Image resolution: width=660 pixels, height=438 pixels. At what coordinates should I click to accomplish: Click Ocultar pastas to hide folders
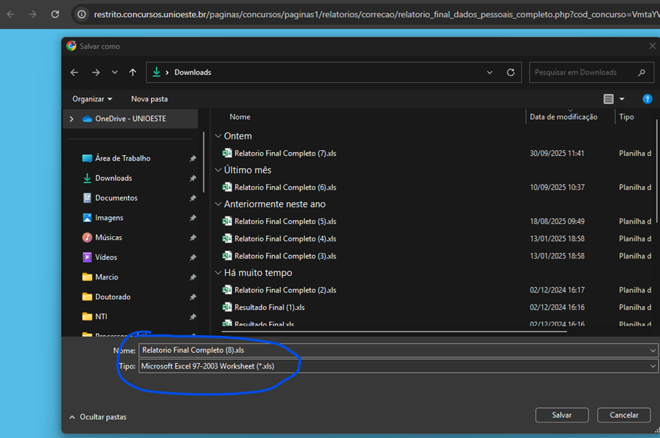(98, 417)
